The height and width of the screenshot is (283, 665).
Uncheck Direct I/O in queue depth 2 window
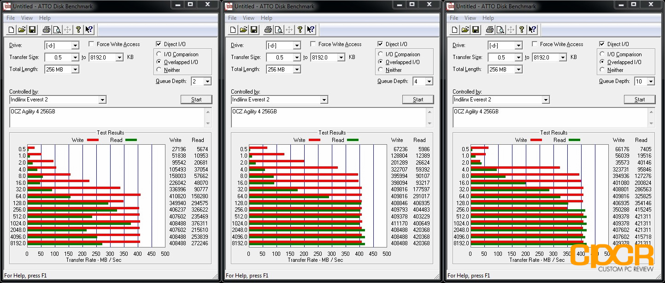click(x=159, y=44)
